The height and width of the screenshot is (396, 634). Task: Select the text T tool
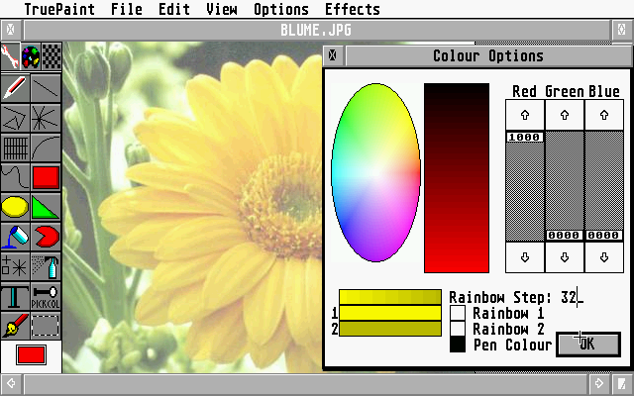pyautogui.click(x=16, y=296)
